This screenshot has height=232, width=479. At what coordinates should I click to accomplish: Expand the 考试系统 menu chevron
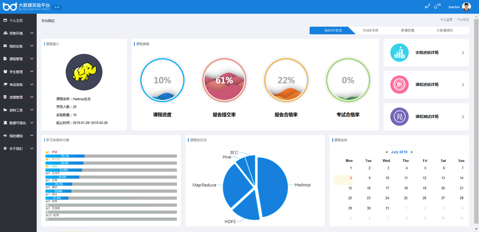pyautogui.click(x=32, y=84)
